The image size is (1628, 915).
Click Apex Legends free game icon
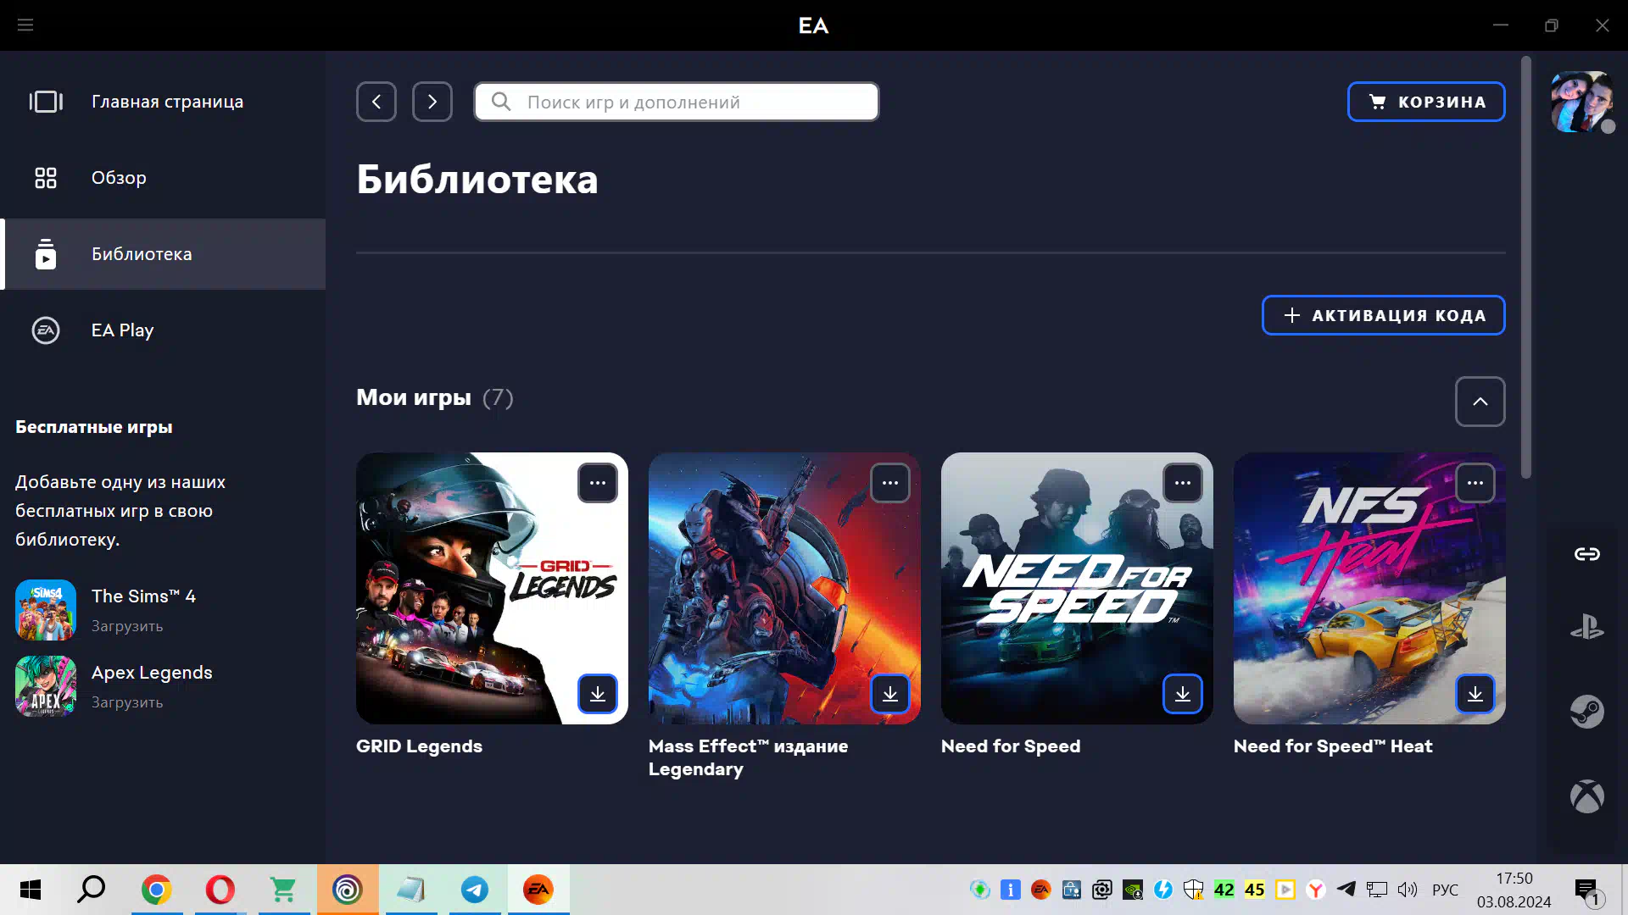46,686
